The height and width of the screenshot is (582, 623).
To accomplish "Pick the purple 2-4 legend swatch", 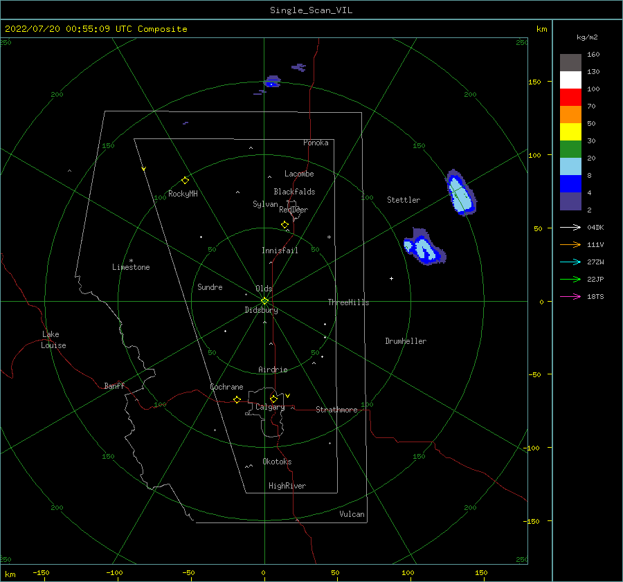I will [x=570, y=201].
